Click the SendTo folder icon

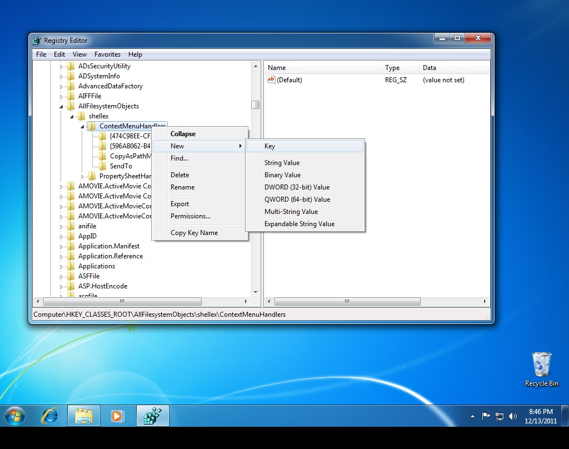pyautogui.click(x=103, y=166)
